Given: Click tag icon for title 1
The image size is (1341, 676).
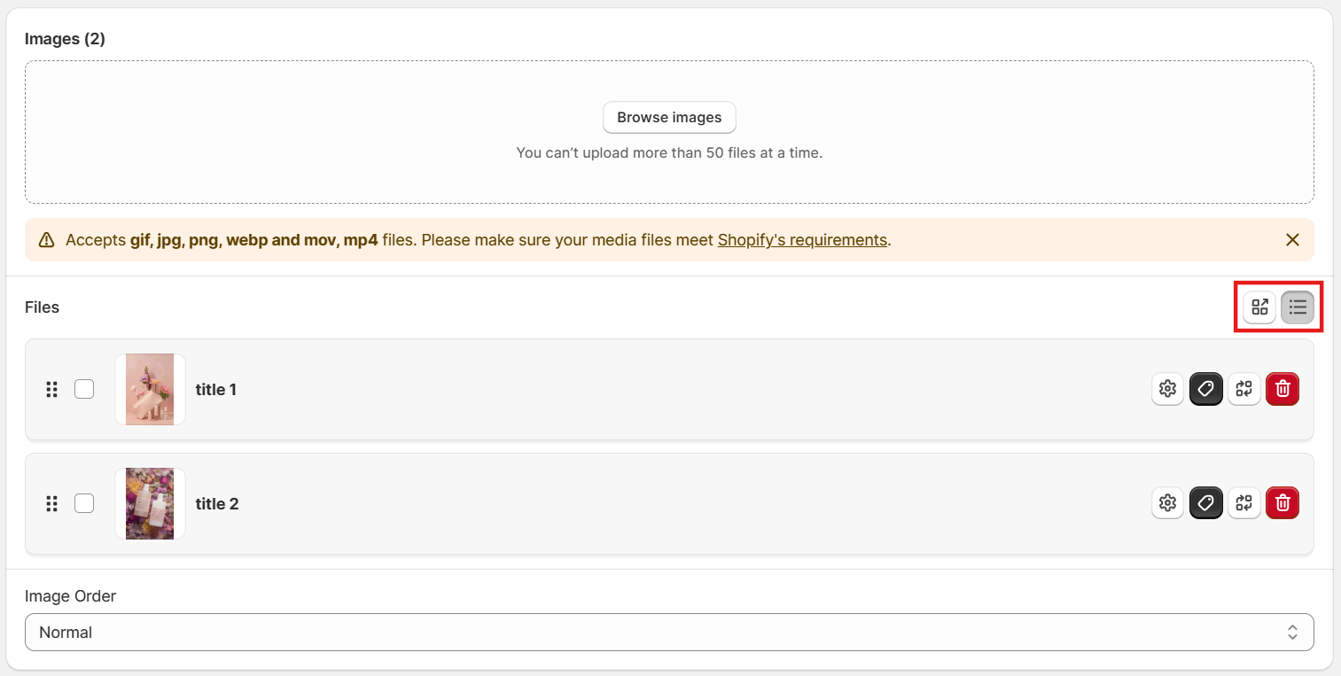Looking at the screenshot, I should [x=1206, y=389].
